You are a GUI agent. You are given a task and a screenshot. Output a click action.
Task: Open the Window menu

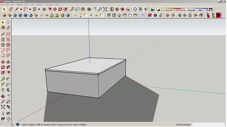point(39,5)
